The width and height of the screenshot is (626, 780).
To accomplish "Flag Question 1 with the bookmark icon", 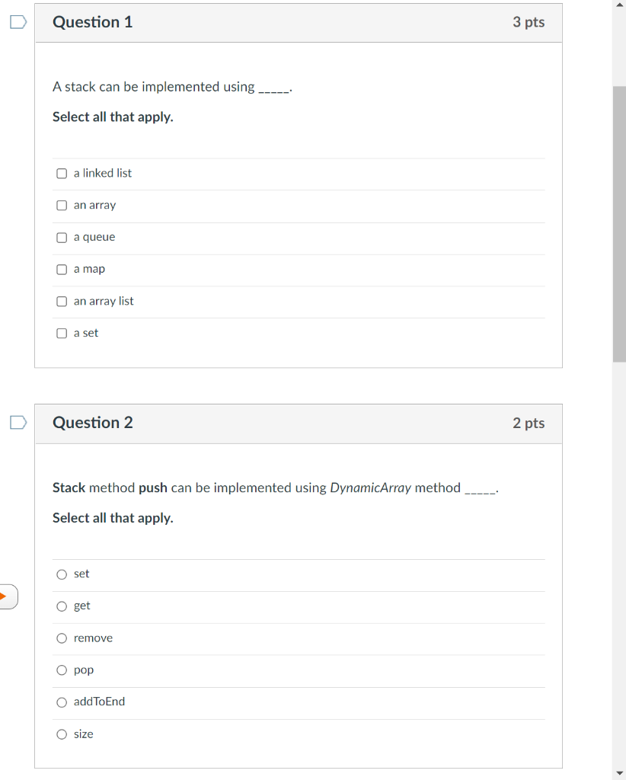I will [18, 22].
